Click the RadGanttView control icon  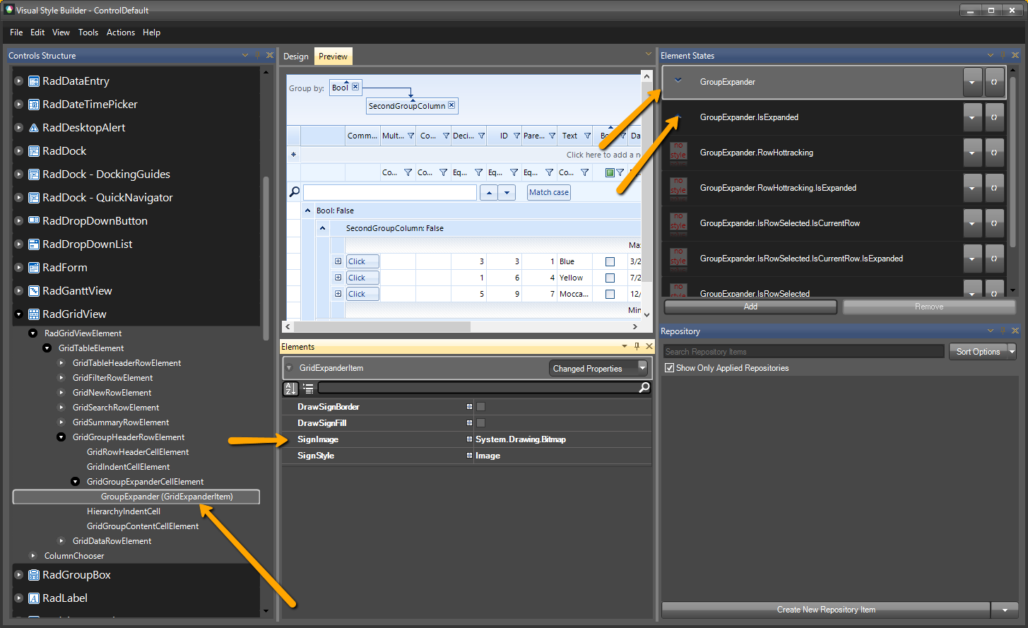pos(34,291)
